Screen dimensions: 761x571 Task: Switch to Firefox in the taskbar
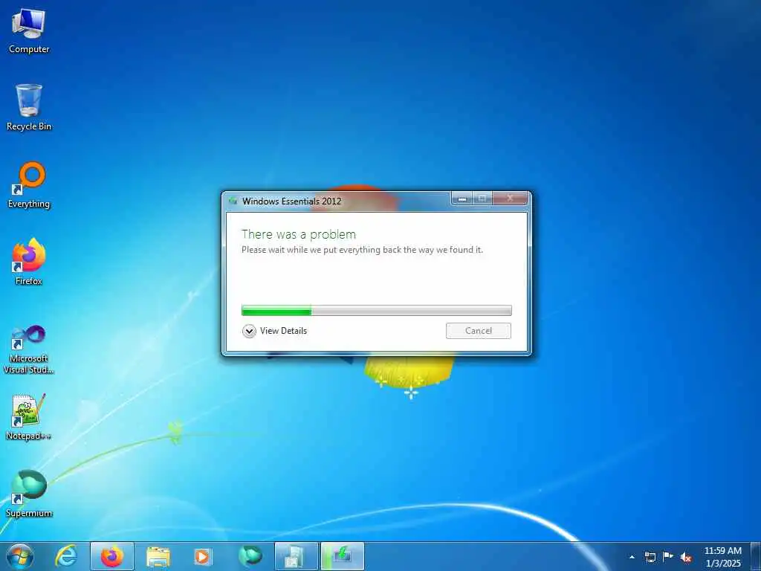point(111,556)
